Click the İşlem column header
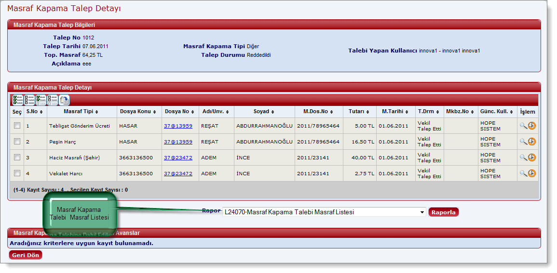Viewport: 557px width, 273px height. pyautogui.click(x=528, y=112)
